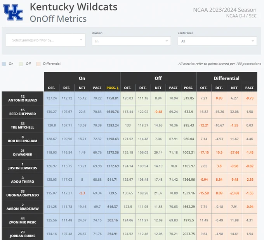Sort by Off PACE column header

click(174, 88)
